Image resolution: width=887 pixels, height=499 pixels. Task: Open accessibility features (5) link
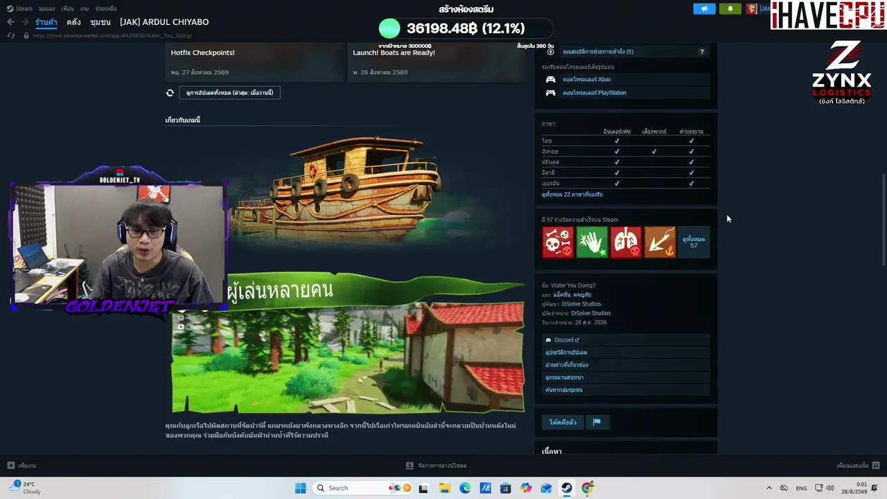(x=598, y=52)
